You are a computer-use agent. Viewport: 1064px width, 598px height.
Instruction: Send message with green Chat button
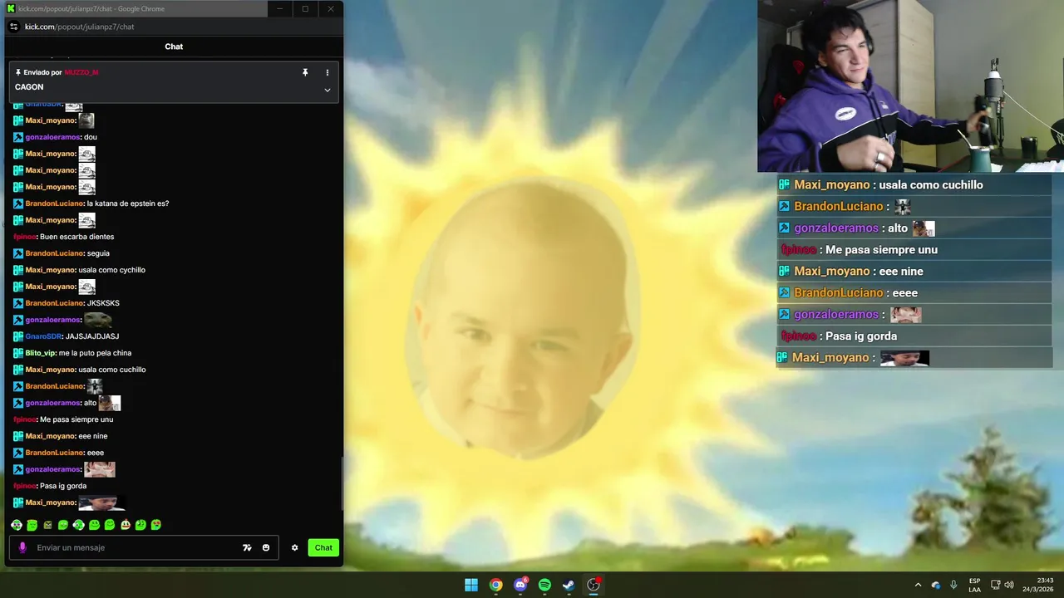(323, 547)
